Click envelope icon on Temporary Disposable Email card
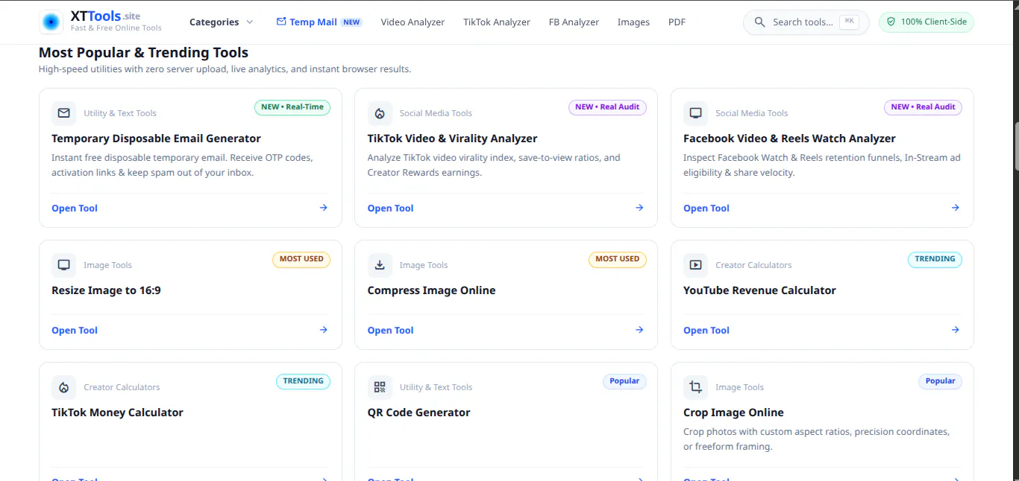 (x=64, y=113)
